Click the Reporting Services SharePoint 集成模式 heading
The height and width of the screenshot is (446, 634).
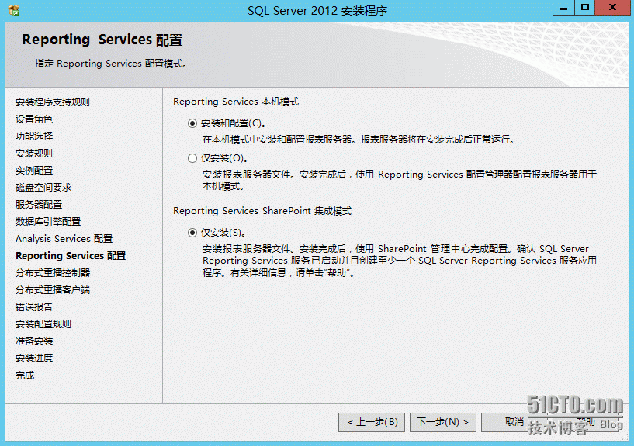[262, 211]
